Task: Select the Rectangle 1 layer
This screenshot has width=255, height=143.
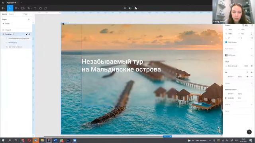Action: (13, 43)
